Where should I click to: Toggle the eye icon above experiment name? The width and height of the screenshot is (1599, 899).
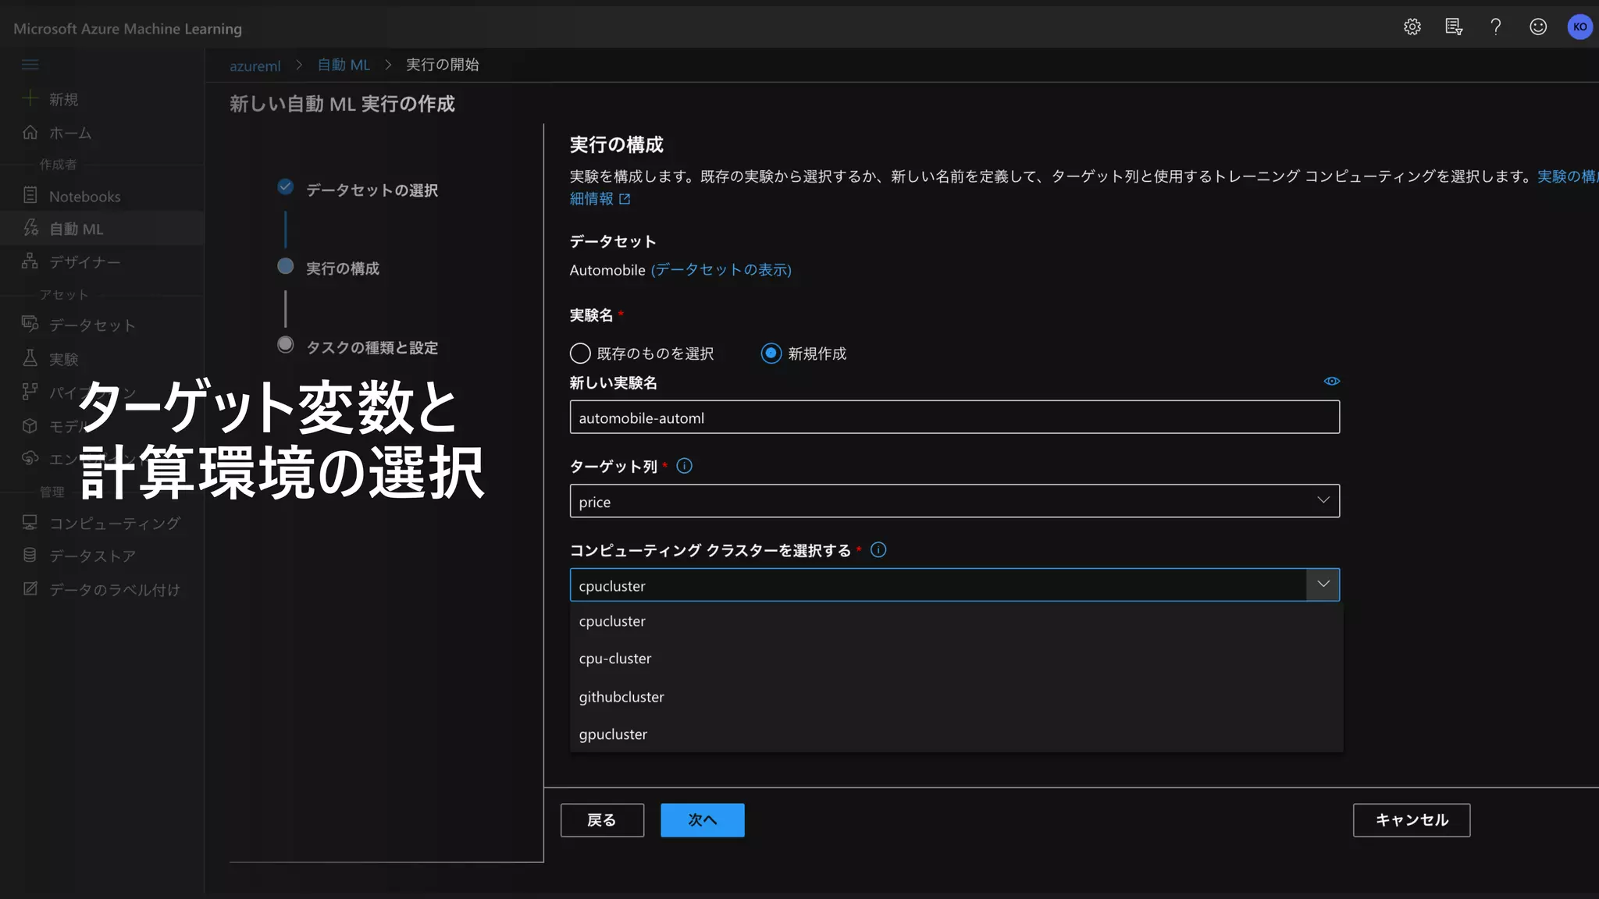click(1331, 381)
